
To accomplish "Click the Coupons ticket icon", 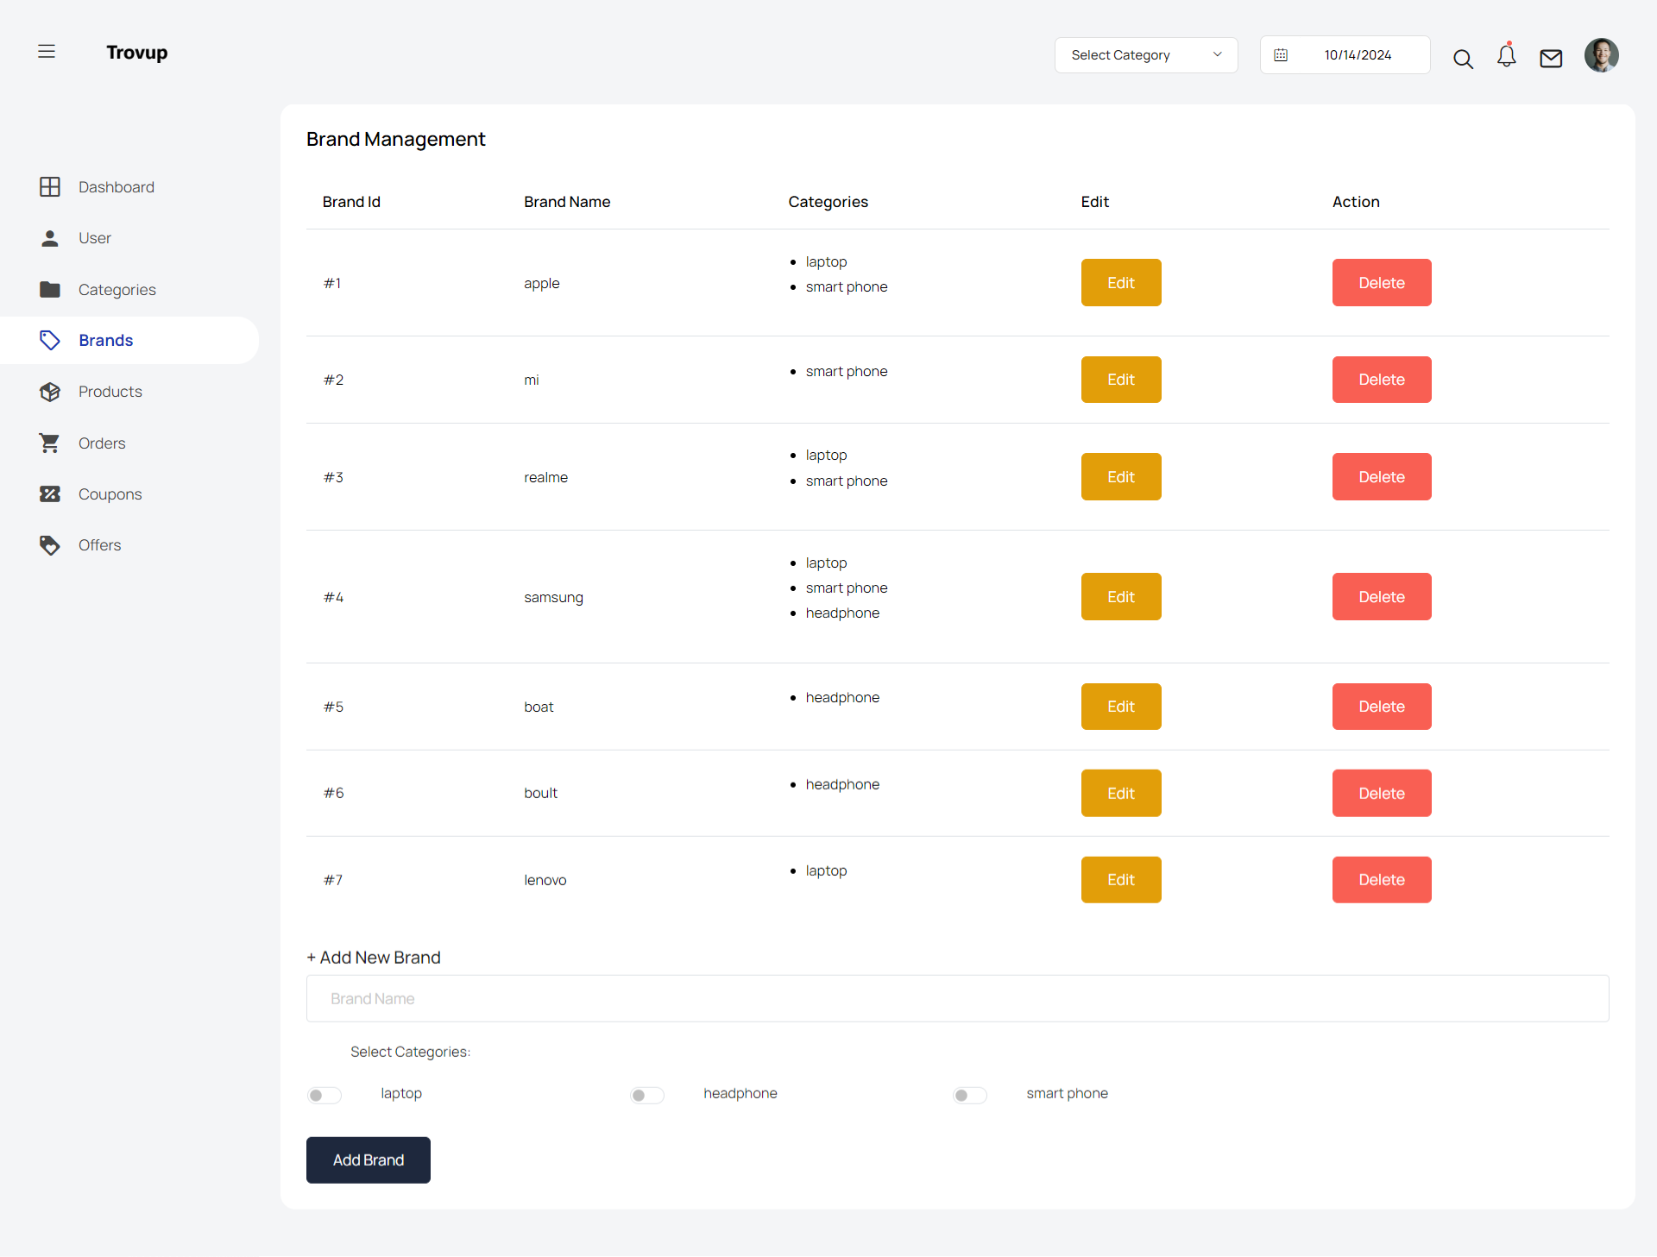I will click(x=50, y=494).
